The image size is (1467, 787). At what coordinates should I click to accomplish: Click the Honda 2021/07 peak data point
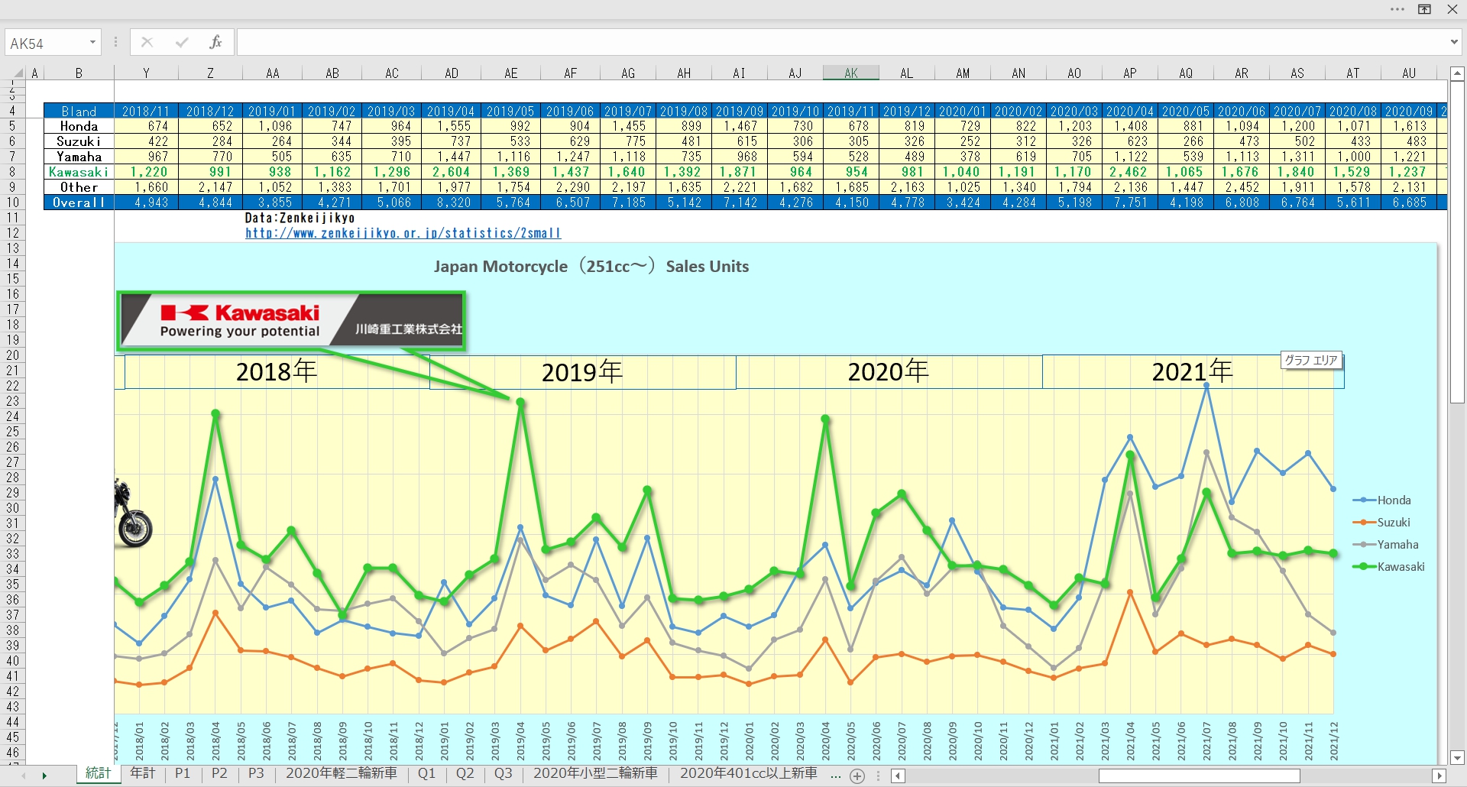tap(1206, 386)
